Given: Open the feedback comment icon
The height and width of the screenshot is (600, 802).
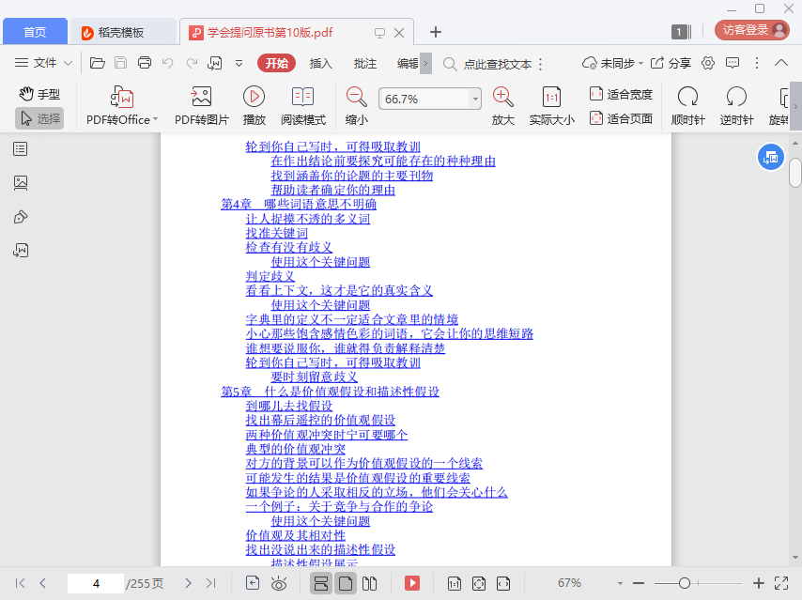Looking at the screenshot, I should click(733, 63).
